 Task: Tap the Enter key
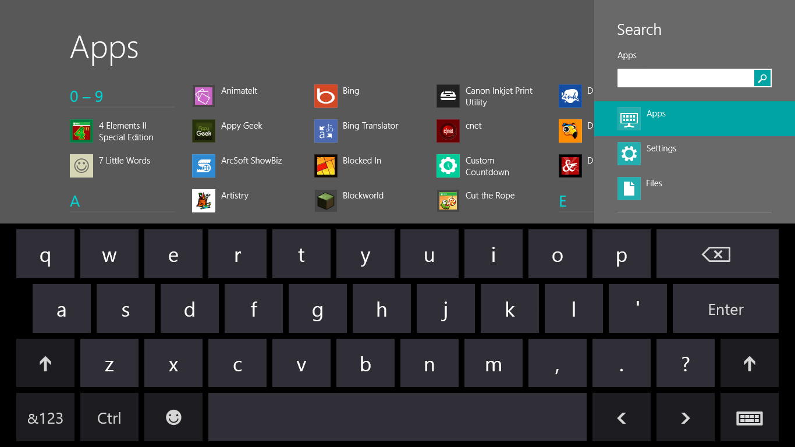(x=726, y=308)
